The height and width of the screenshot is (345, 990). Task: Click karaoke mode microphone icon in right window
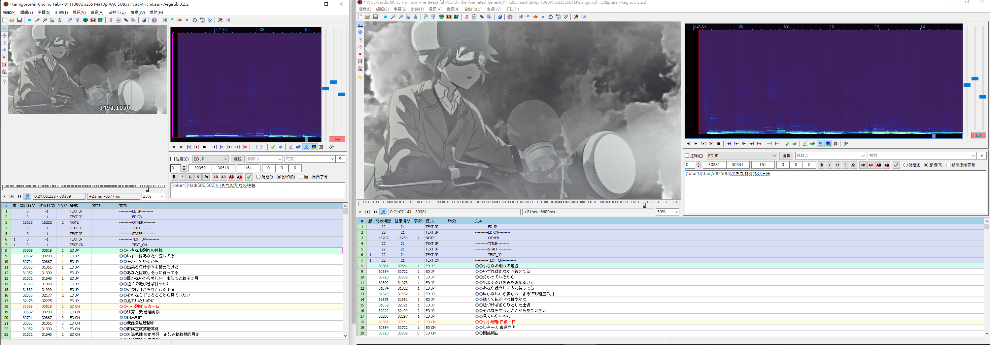(x=846, y=144)
